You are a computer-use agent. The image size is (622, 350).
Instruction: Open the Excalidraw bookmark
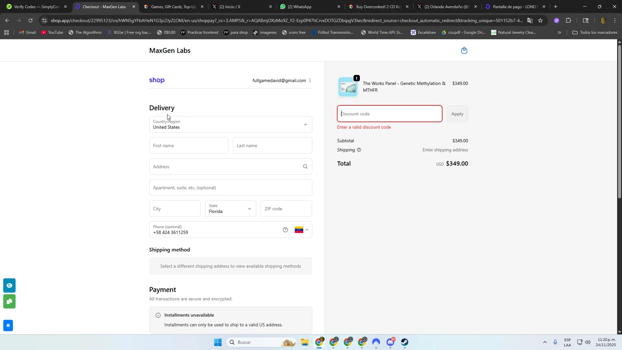point(423,32)
